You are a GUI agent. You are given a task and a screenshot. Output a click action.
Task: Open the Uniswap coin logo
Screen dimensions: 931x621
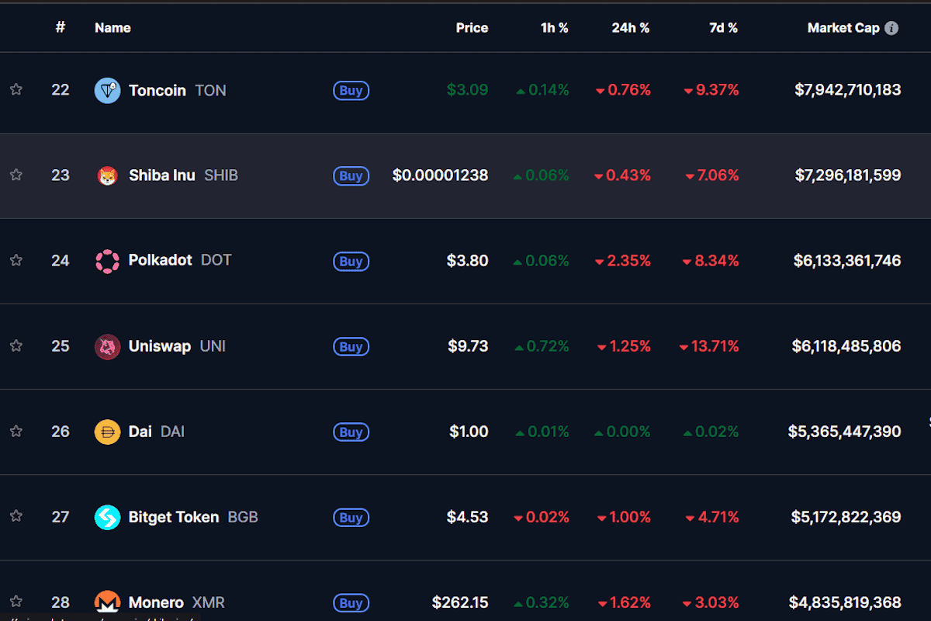(x=107, y=347)
